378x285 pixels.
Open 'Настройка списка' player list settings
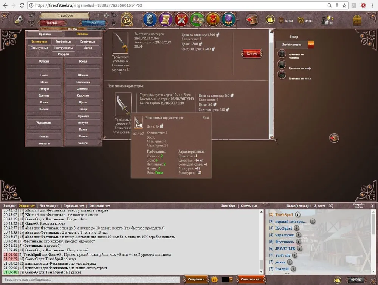(359, 206)
